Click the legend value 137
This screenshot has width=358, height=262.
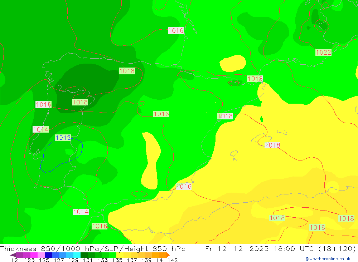[132, 260]
